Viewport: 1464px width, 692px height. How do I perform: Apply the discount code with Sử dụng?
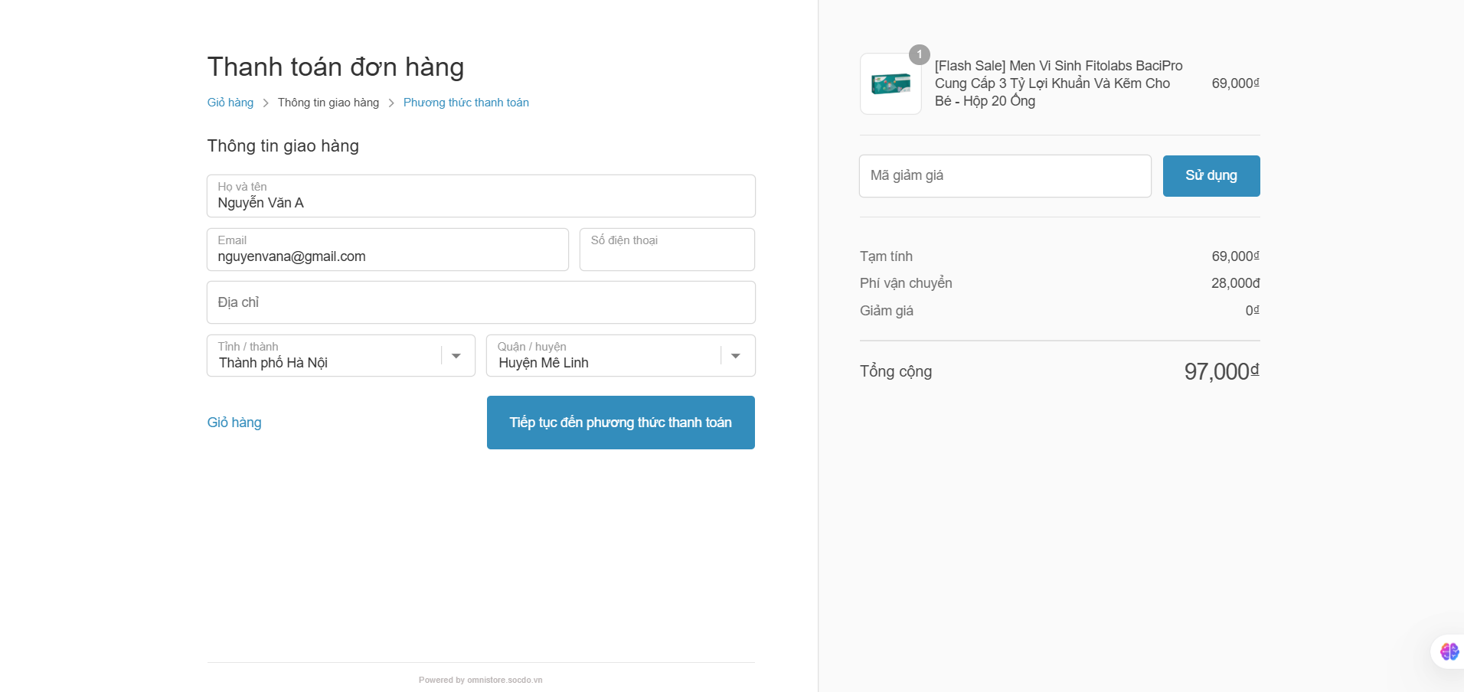1211,176
